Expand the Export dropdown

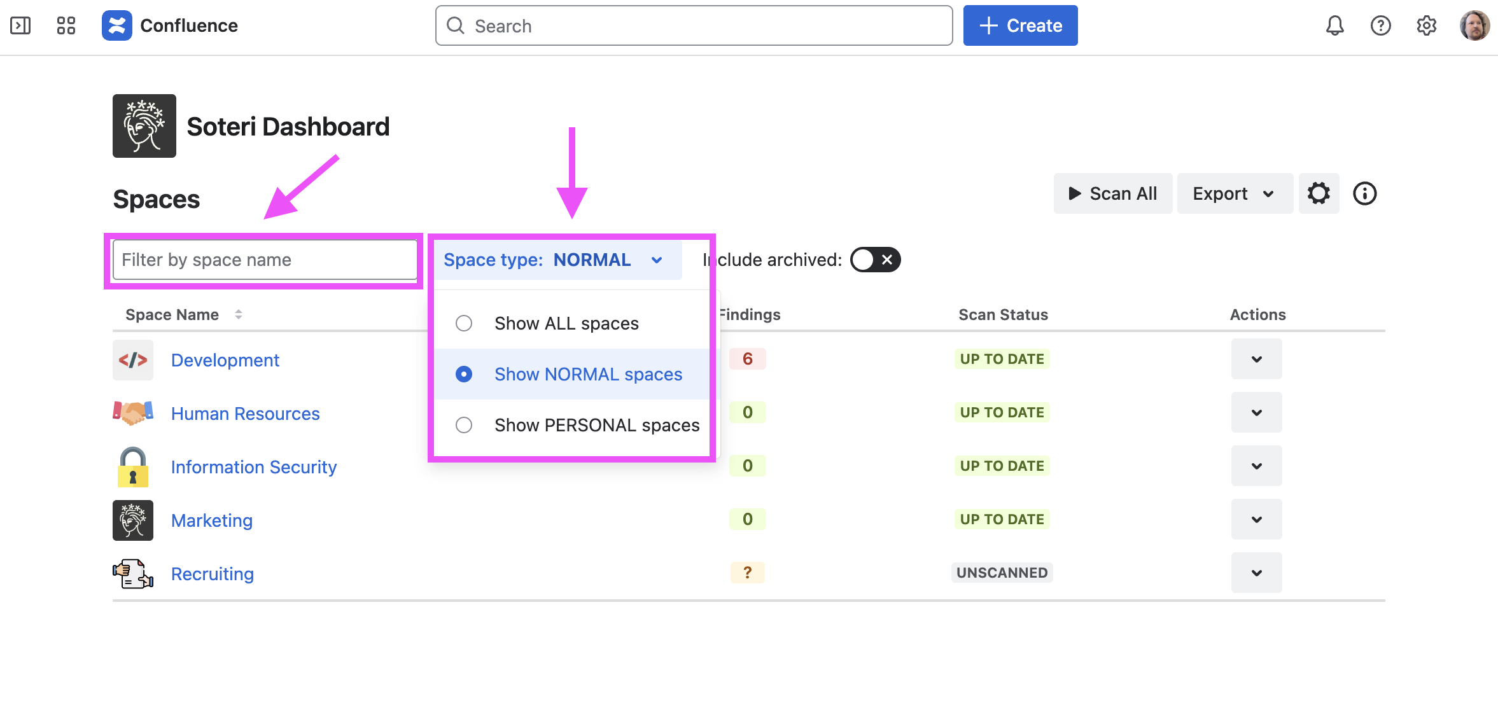(x=1233, y=193)
